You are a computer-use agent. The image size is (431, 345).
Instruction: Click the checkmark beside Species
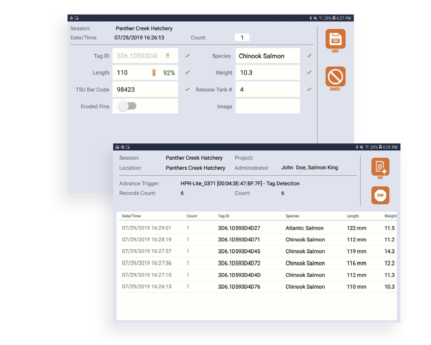coord(309,56)
